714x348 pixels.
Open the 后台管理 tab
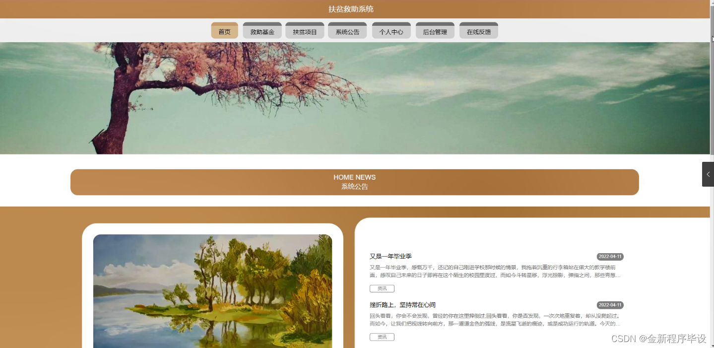click(435, 30)
